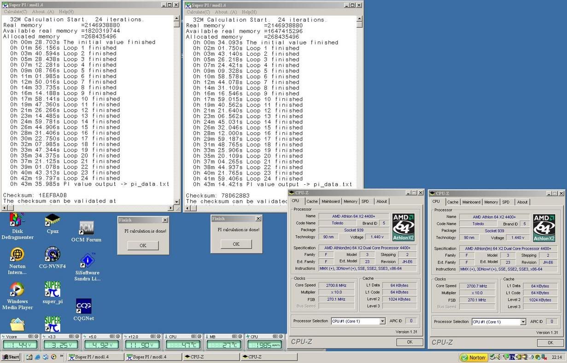
Task: Click the AMD Athlon X2 logo in the left CPU-Z window
Action: [x=403, y=228]
